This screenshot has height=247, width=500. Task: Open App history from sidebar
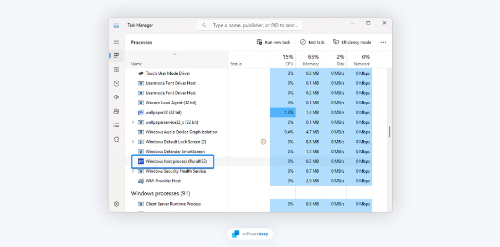pyautogui.click(x=116, y=83)
